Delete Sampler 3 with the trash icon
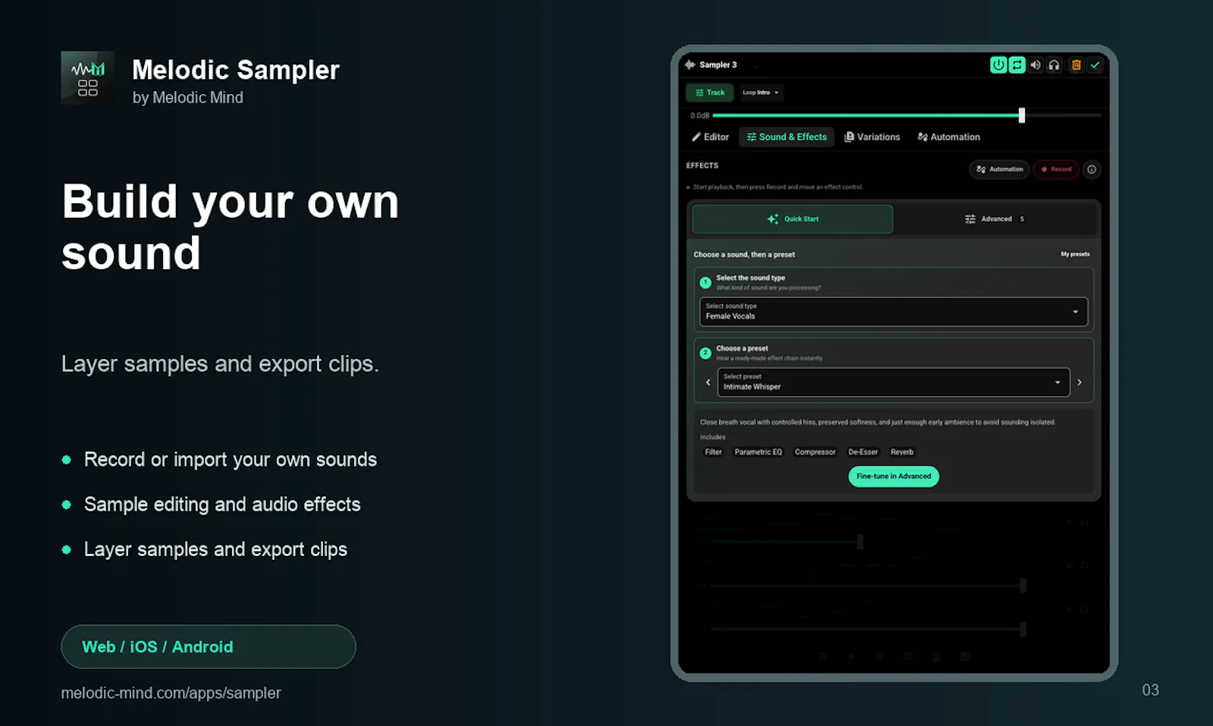 (1076, 65)
